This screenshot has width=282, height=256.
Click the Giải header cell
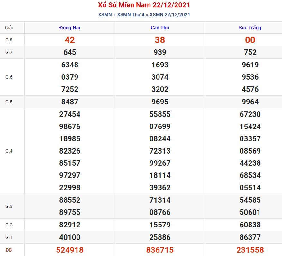(9, 28)
